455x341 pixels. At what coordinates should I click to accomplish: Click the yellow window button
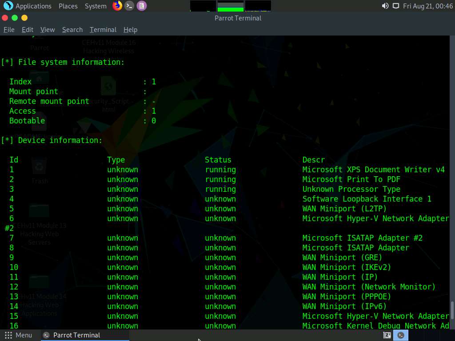(25, 18)
